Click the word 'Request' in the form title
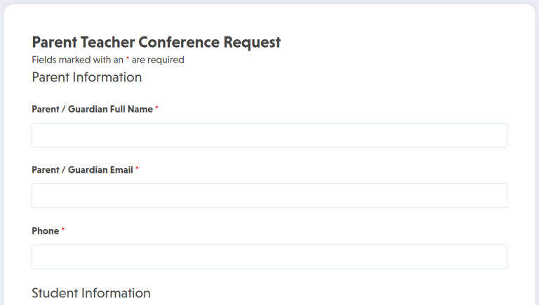The width and height of the screenshot is (539, 305). pos(252,42)
